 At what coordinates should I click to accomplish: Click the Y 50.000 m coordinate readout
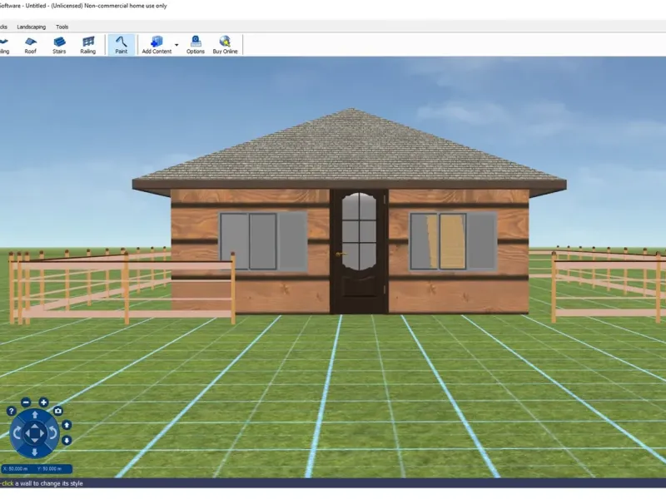click(49, 469)
